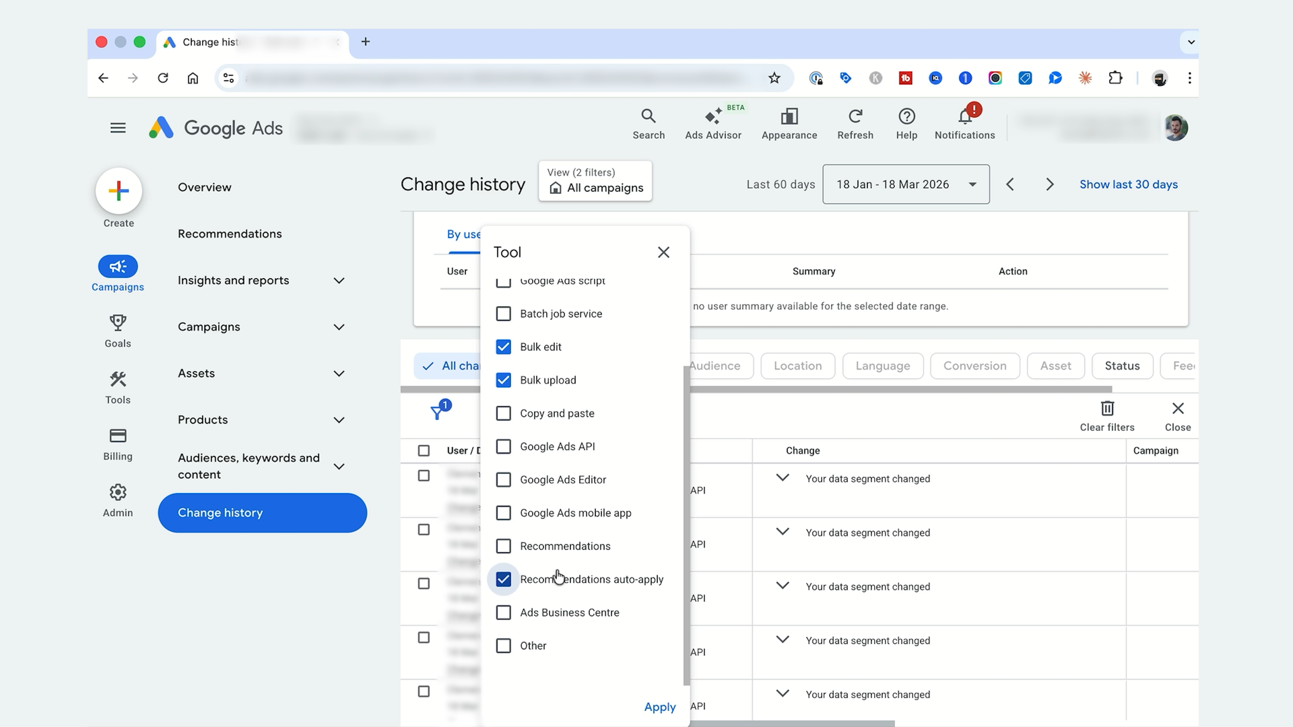Check the Google Ads Editor checkbox
The height and width of the screenshot is (727, 1293).
tap(503, 480)
